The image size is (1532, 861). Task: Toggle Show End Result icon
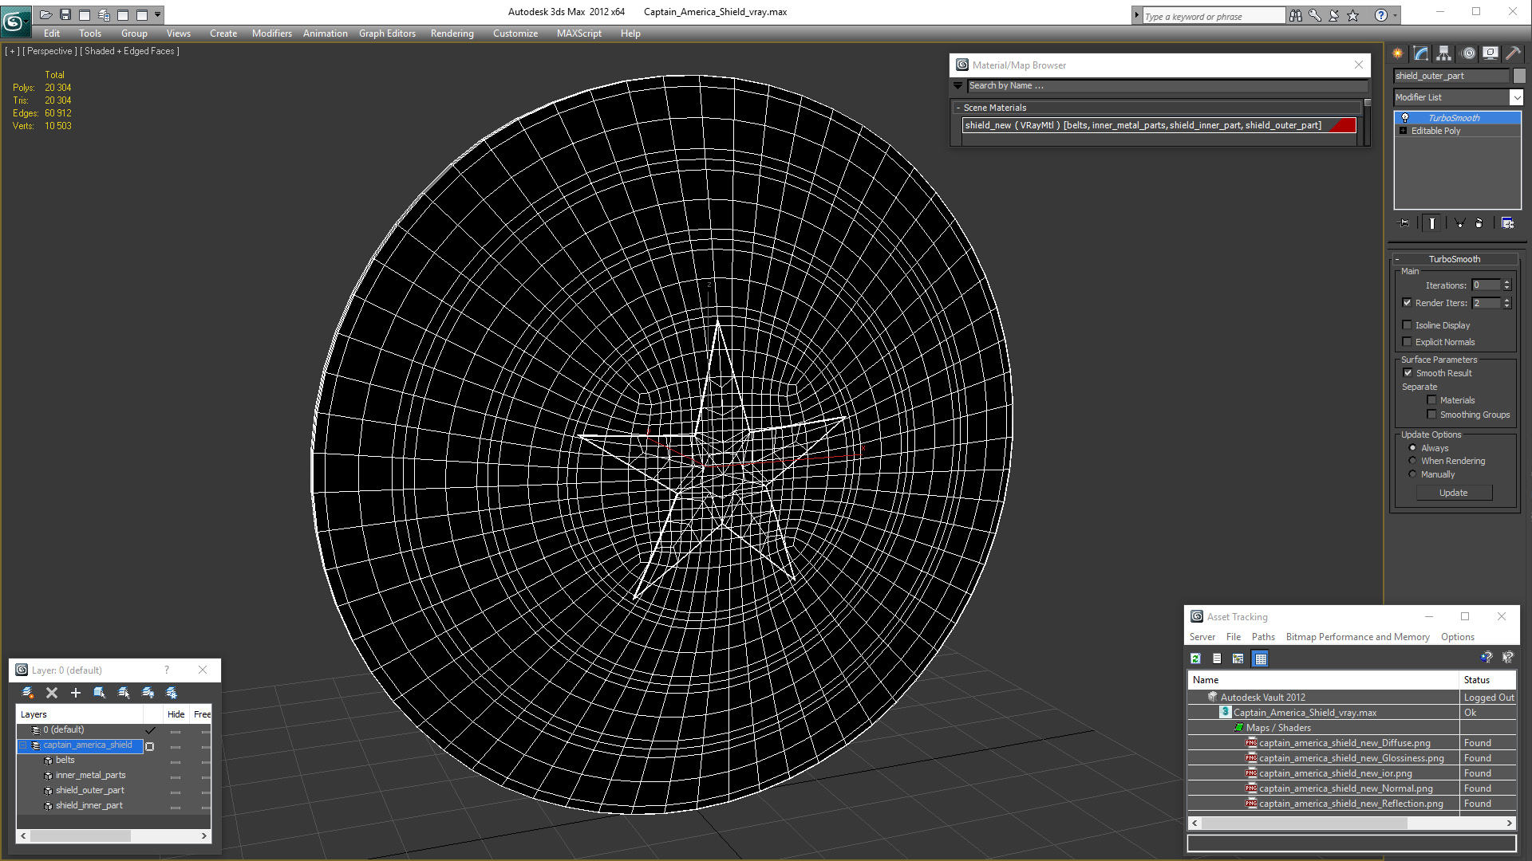(1432, 223)
